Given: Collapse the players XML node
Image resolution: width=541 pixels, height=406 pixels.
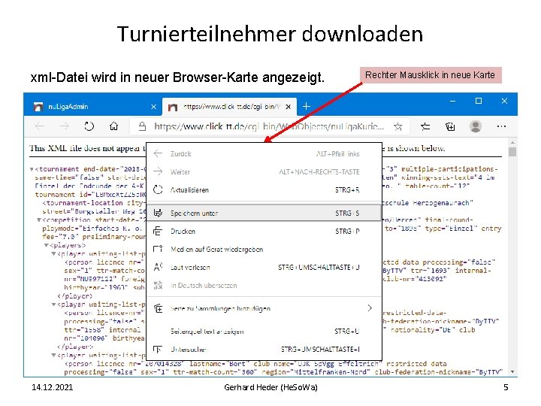Looking at the screenshot, I should tap(47, 245).
